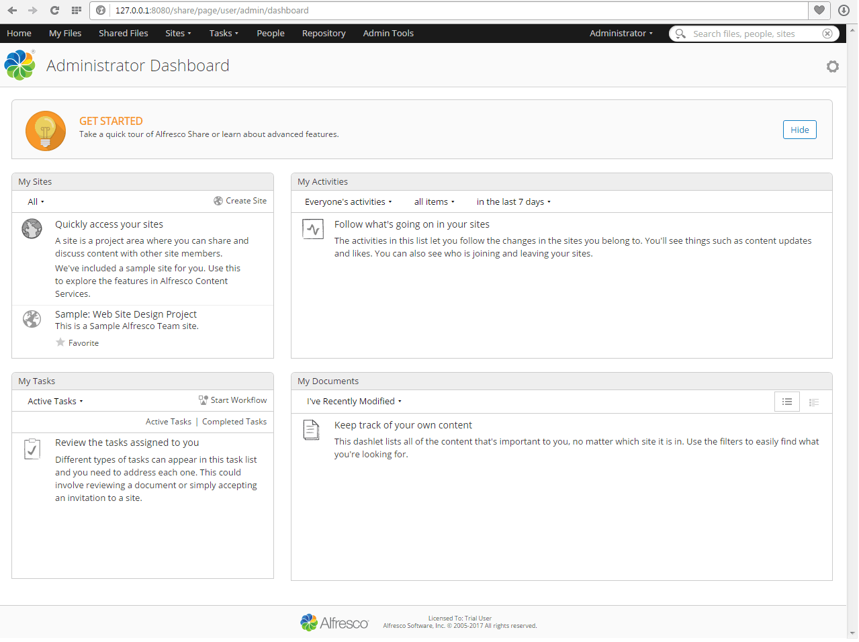
Task: Open My Files from the top menu
Action: [65, 33]
